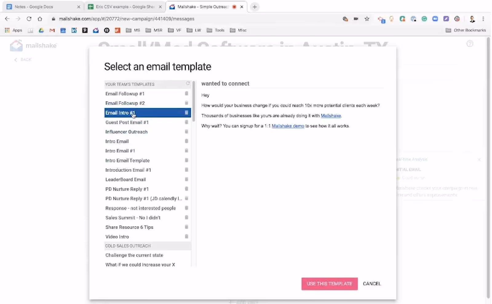Click the camera extension icon in the toolbar

click(x=356, y=19)
